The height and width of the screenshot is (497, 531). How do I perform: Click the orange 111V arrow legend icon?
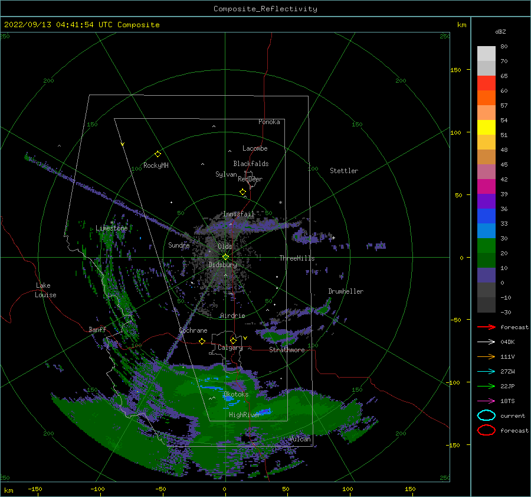[486, 356]
